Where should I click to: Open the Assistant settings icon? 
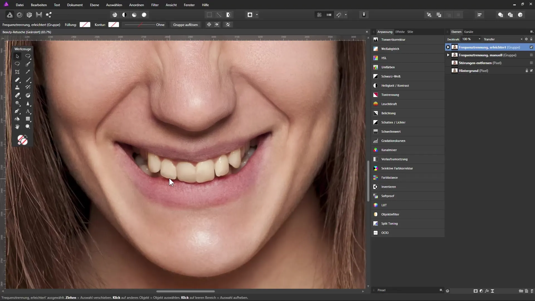364,15
